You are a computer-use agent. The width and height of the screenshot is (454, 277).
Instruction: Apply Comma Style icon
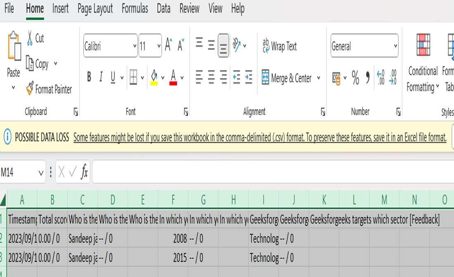click(368, 77)
